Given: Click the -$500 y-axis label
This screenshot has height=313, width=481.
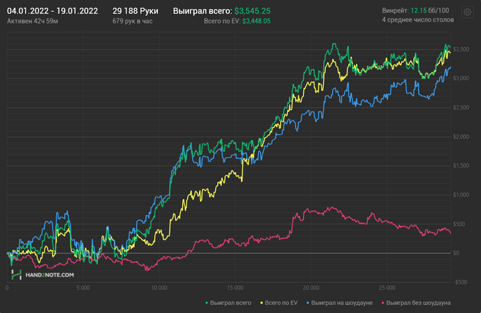Looking at the screenshot, I should (460, 282).
